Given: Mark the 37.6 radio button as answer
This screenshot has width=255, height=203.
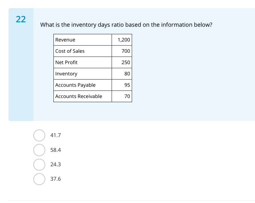Looking at the screenshot, I should [39, 179].
